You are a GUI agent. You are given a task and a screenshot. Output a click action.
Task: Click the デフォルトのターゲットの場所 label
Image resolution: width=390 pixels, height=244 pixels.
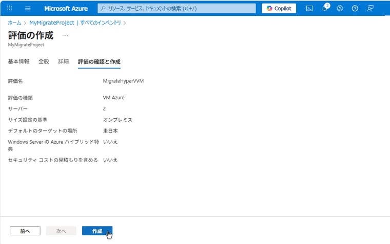tap(43, 130)
